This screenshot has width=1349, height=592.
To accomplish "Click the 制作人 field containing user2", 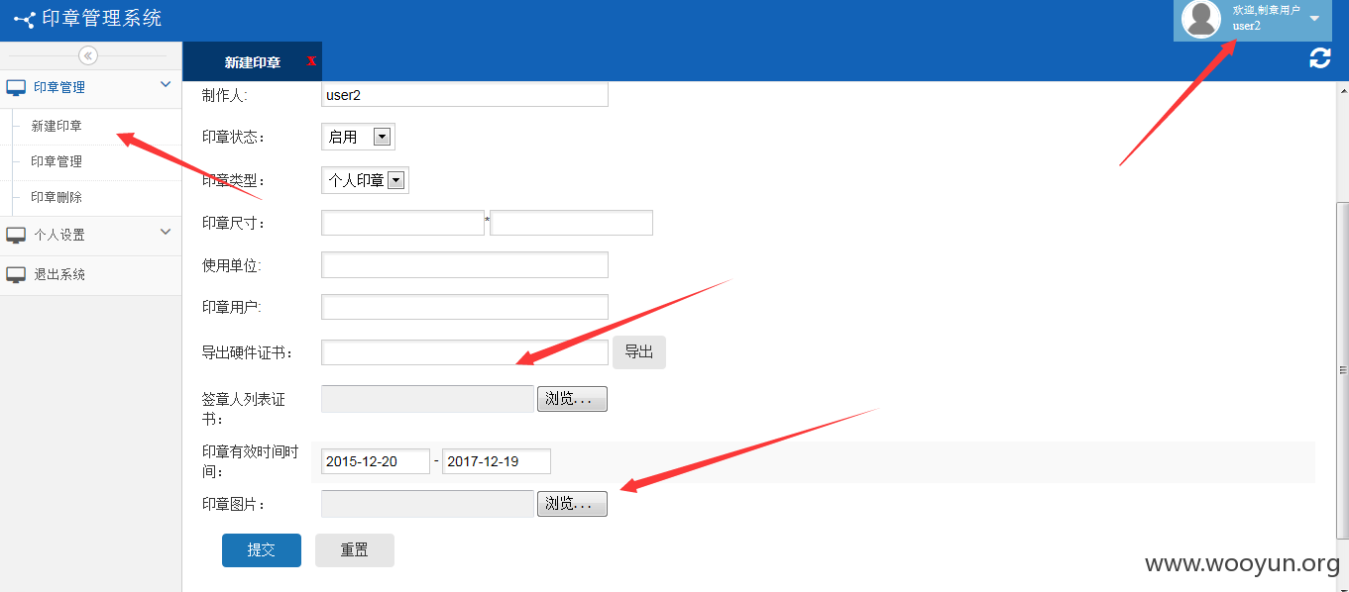I will pos(465,95).
